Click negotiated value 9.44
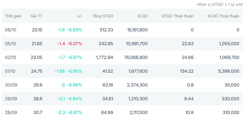This screenshot has width=245, height=119. coord(189,99)
